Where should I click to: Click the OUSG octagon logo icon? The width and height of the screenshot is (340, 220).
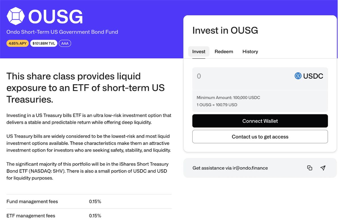tap(16, 16)
